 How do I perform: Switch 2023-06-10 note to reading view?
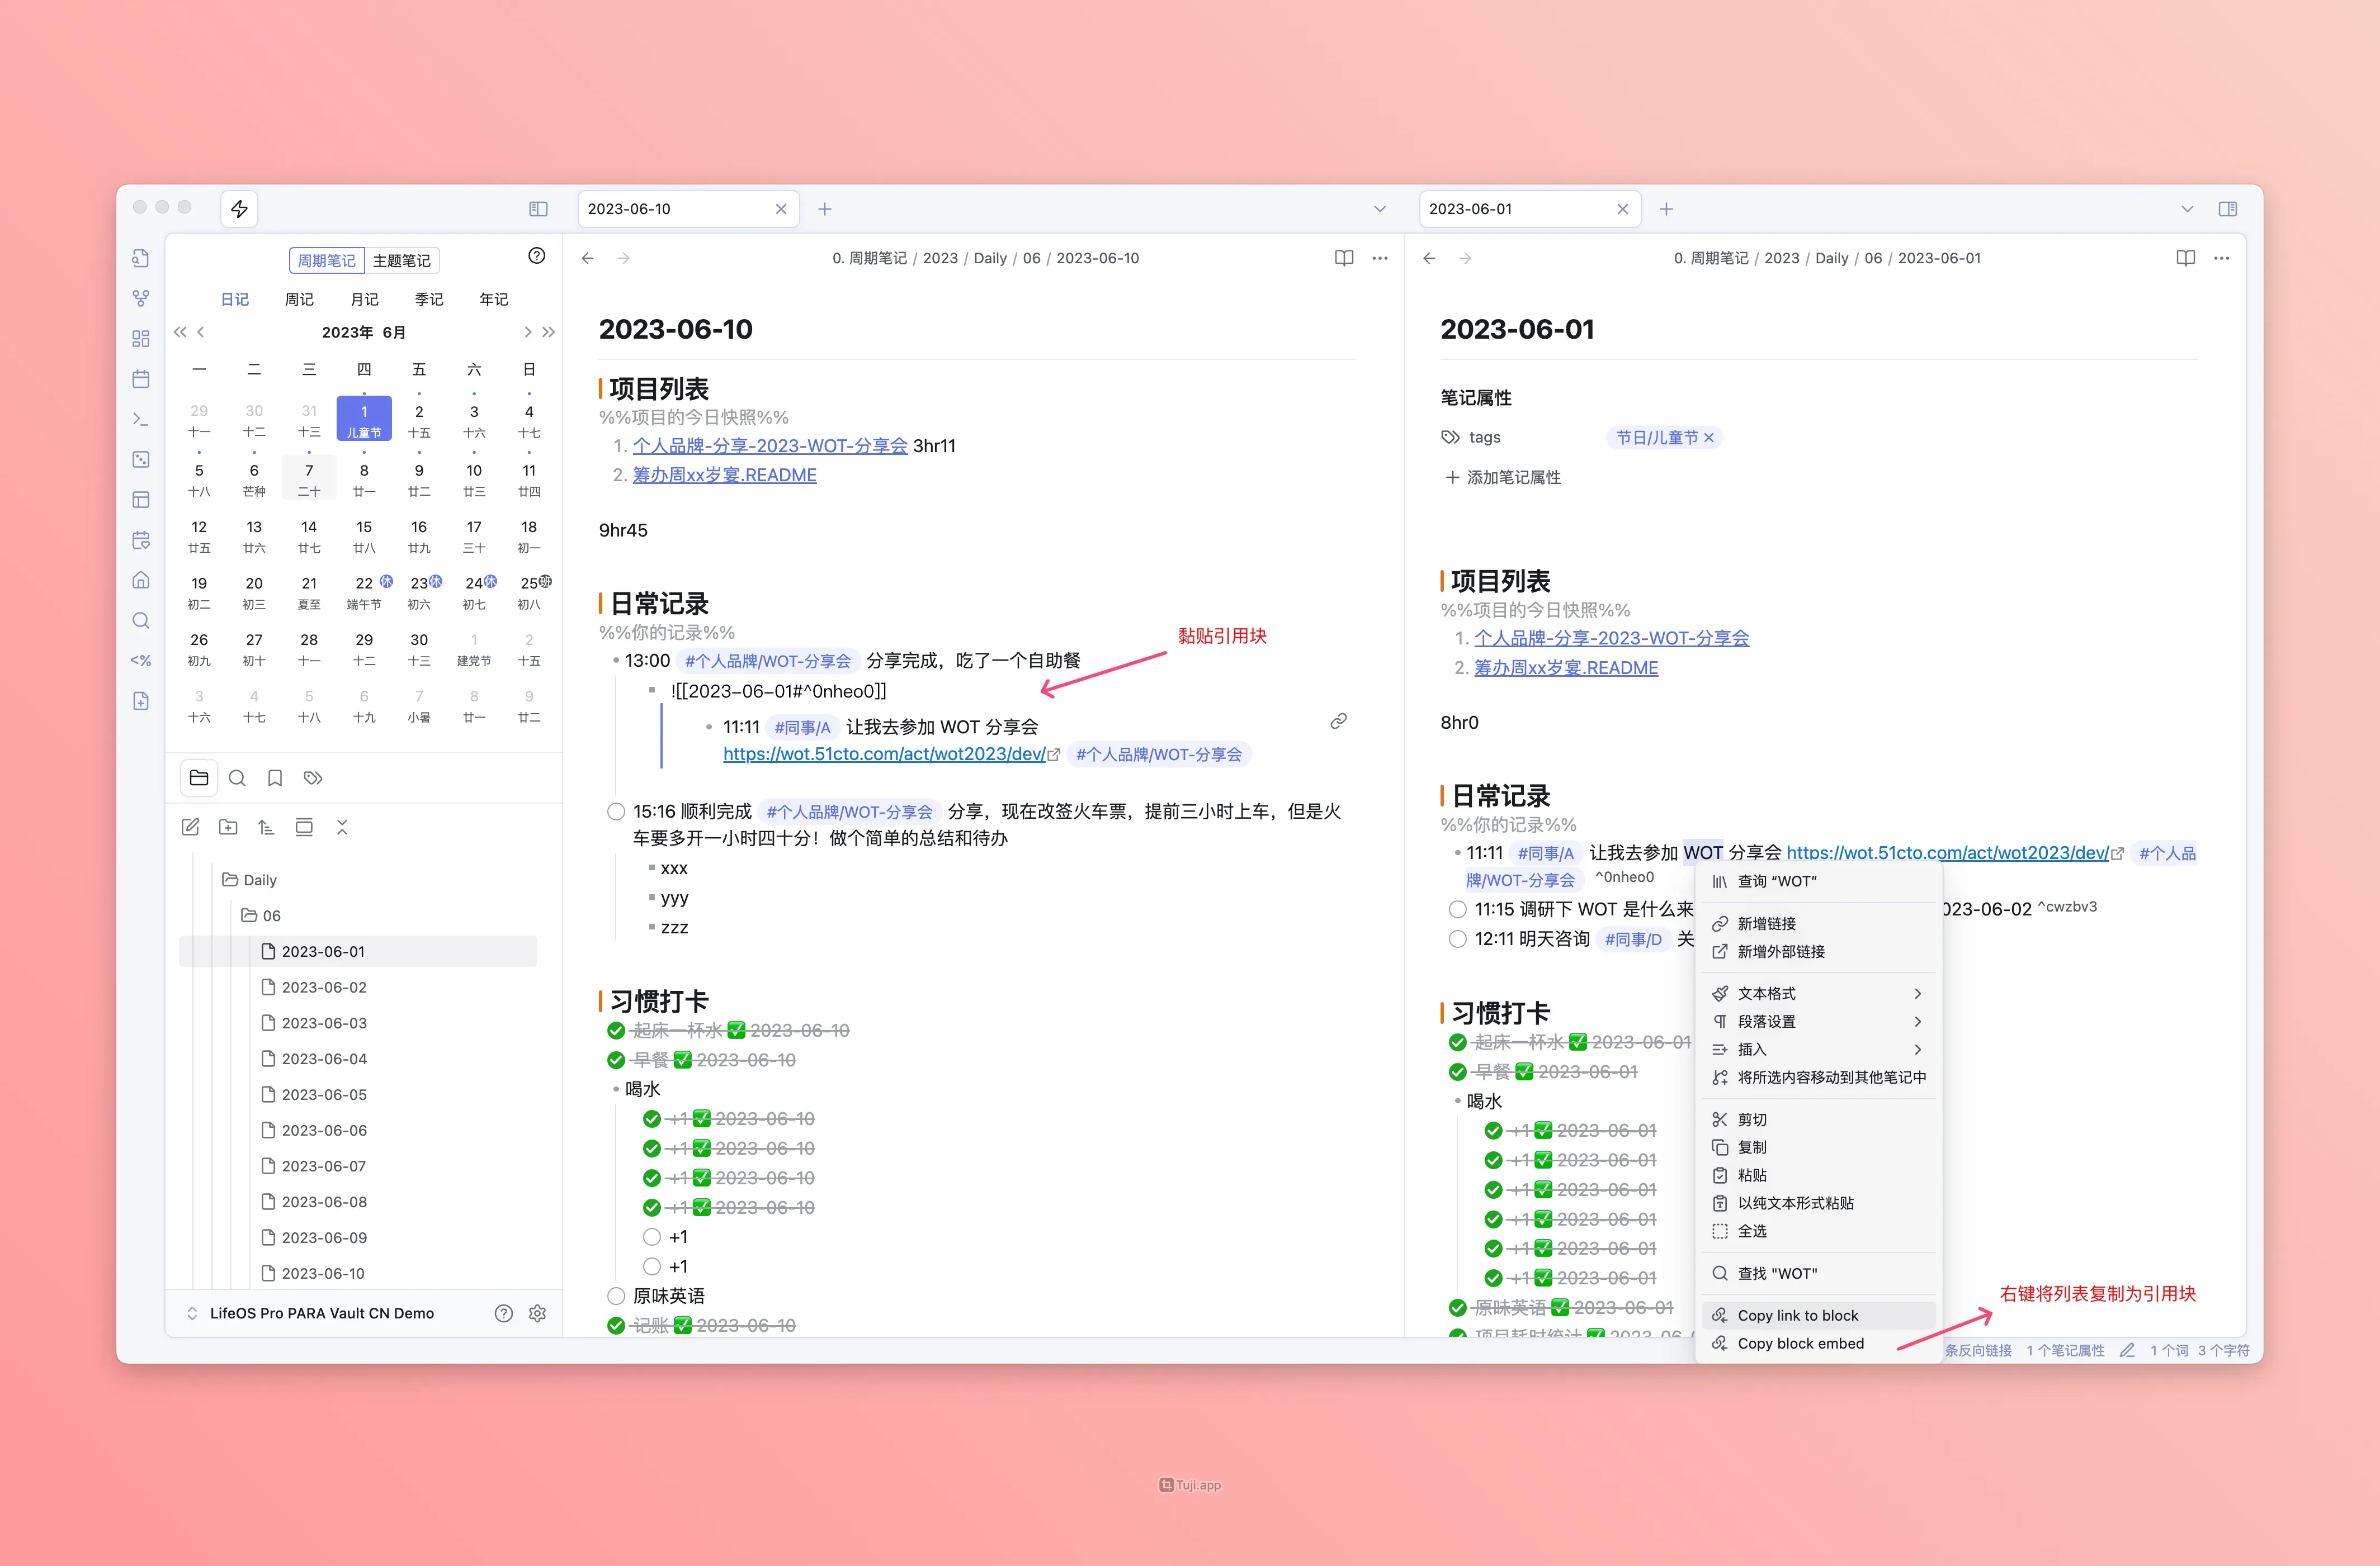pos(1343,258)
